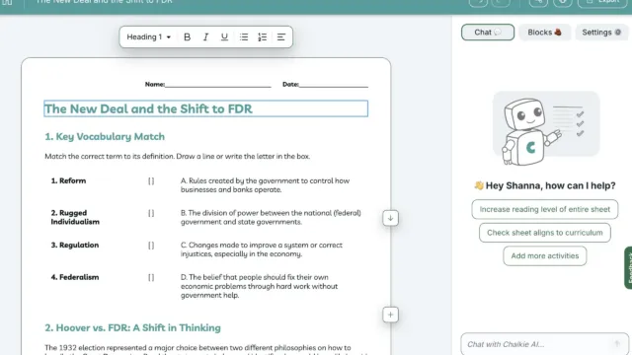
Task: Select the worksheet title heading
Action: point(206,108)
